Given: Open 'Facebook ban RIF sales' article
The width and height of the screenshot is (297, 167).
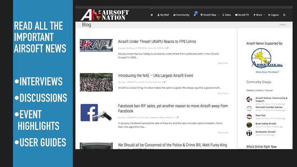Looking at the screenshot, I should click(x=173, y=108).
